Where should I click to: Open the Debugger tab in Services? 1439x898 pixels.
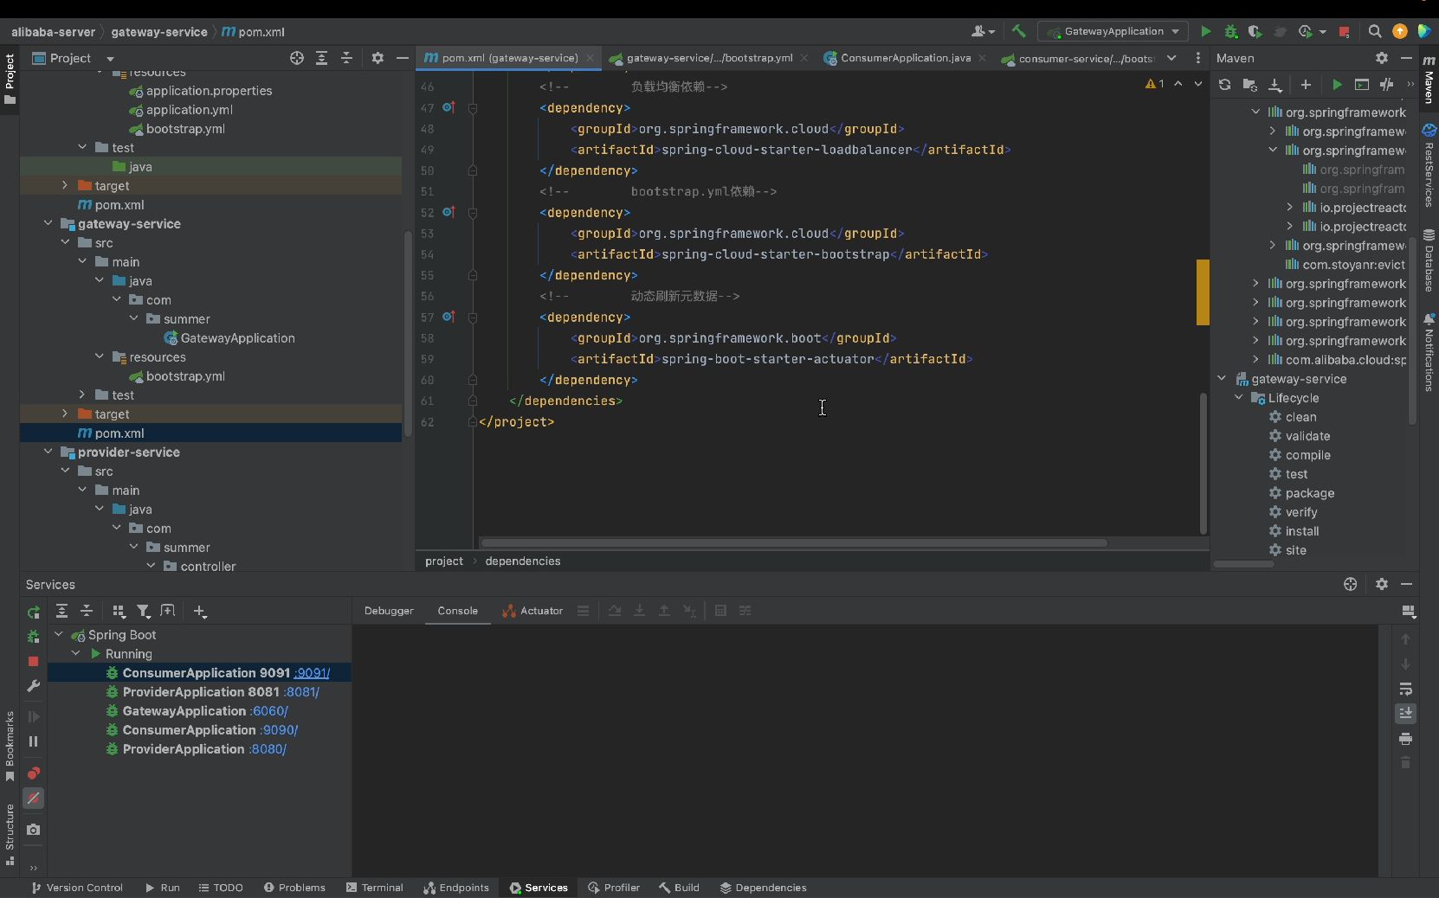tap(389, 611)
